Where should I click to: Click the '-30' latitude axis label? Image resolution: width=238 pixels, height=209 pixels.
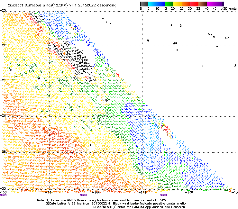coord(3,188)
